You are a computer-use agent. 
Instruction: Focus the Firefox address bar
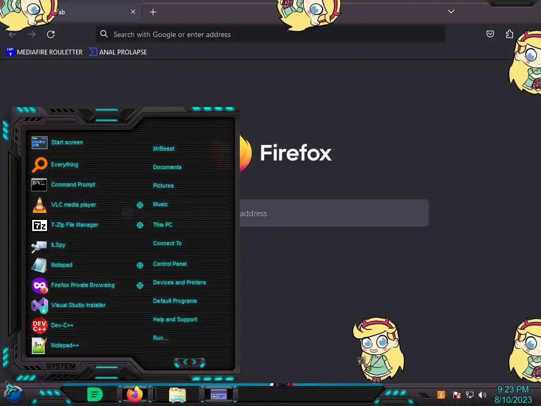pos(270,34)
